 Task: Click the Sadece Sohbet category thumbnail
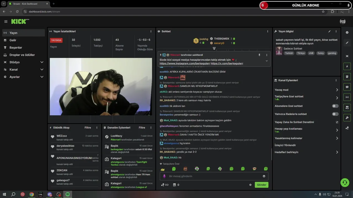click(x=279, y=51)
